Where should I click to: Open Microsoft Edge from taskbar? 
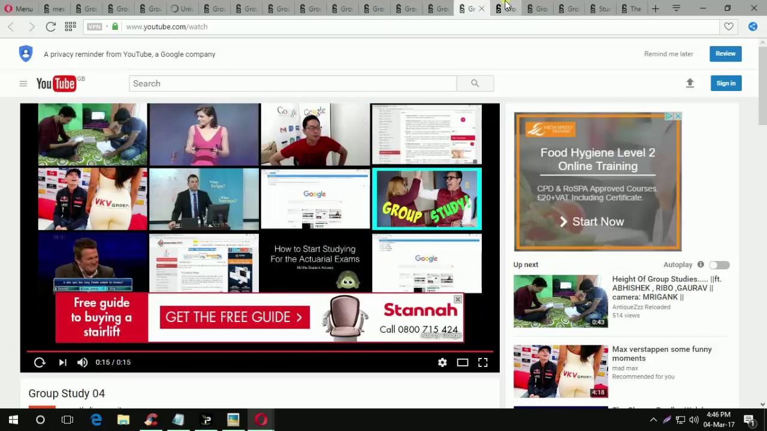(96, 420)
